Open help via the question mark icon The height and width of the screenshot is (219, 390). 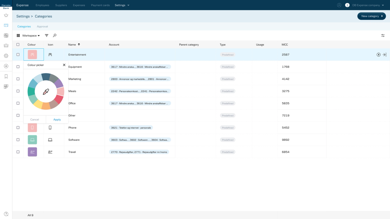6,214
